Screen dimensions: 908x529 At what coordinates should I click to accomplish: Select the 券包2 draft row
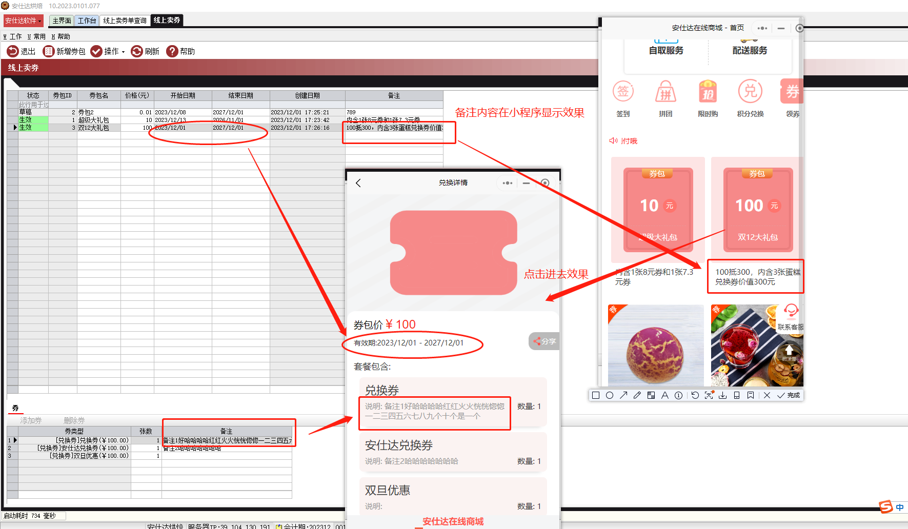225,112
